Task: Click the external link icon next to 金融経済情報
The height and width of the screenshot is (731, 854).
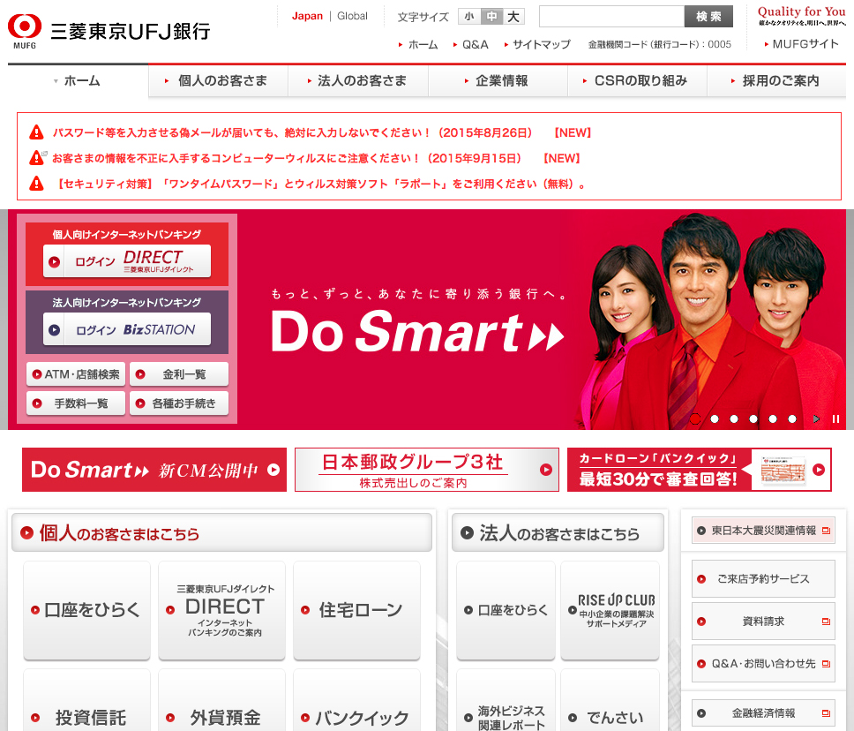Action: pyautogui.click(x=826, y=713)
